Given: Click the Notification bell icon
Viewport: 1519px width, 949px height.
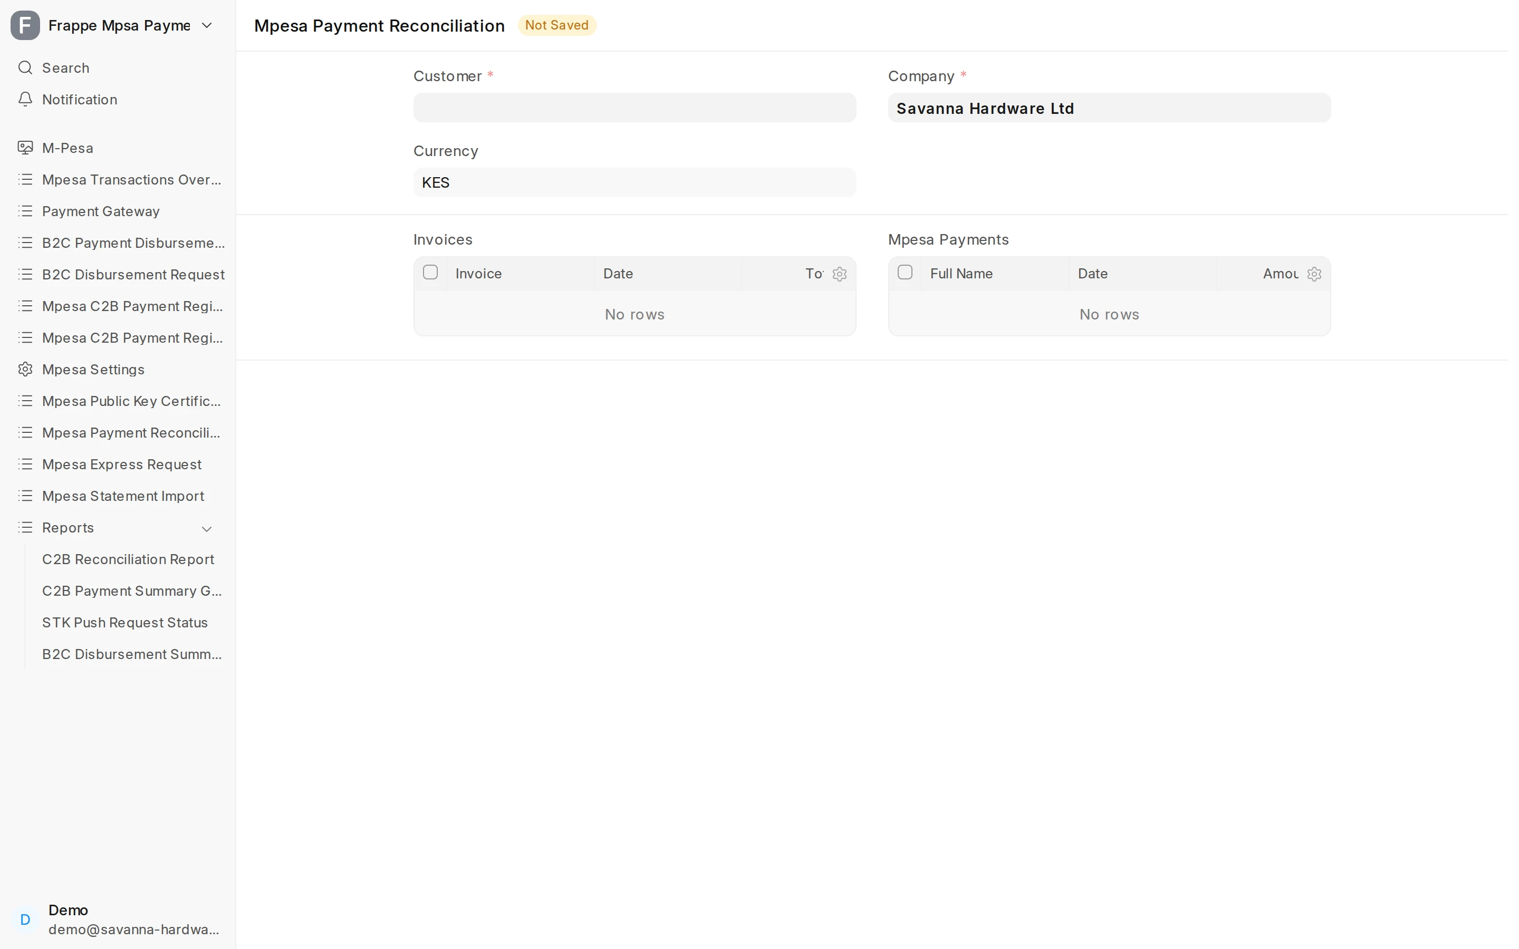Looking at the screenshot, I should (x=25, y=99).
